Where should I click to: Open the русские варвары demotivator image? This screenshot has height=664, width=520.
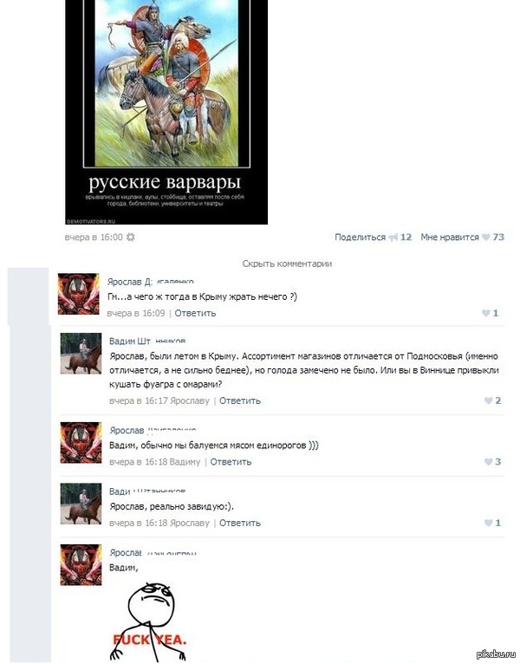(166, 112)
